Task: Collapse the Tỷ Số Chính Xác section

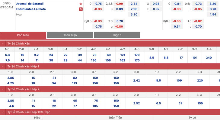Action: click(3, 43)
